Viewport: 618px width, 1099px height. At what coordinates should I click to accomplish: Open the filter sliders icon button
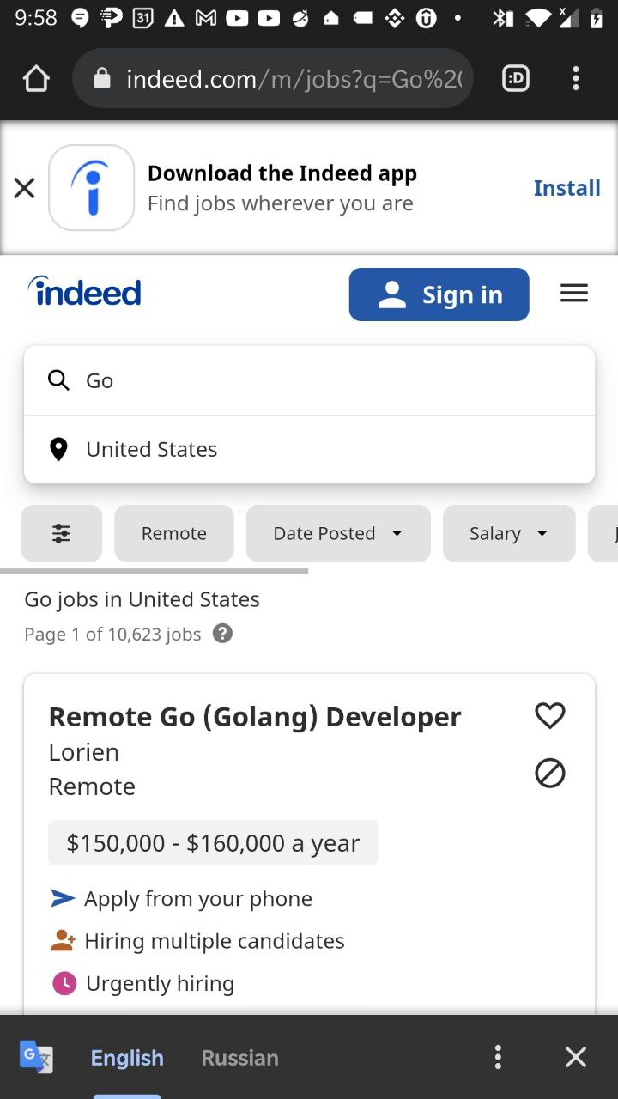62,533
